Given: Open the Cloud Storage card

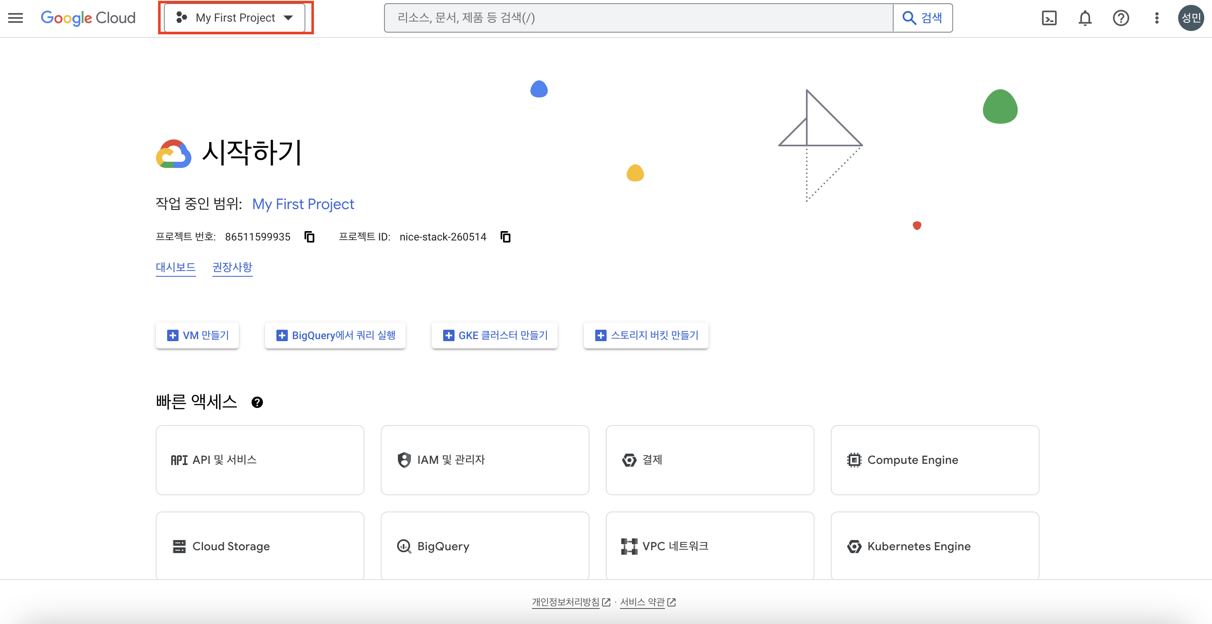Looking at the screenshot, I should click(260, 546).
